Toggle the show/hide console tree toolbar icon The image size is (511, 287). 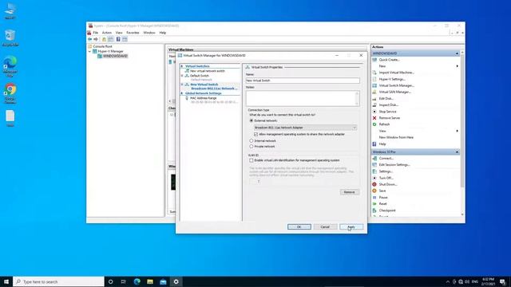point(111,39)
